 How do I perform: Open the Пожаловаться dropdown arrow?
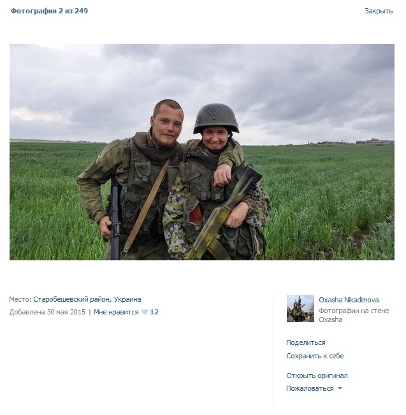[340, 388]
